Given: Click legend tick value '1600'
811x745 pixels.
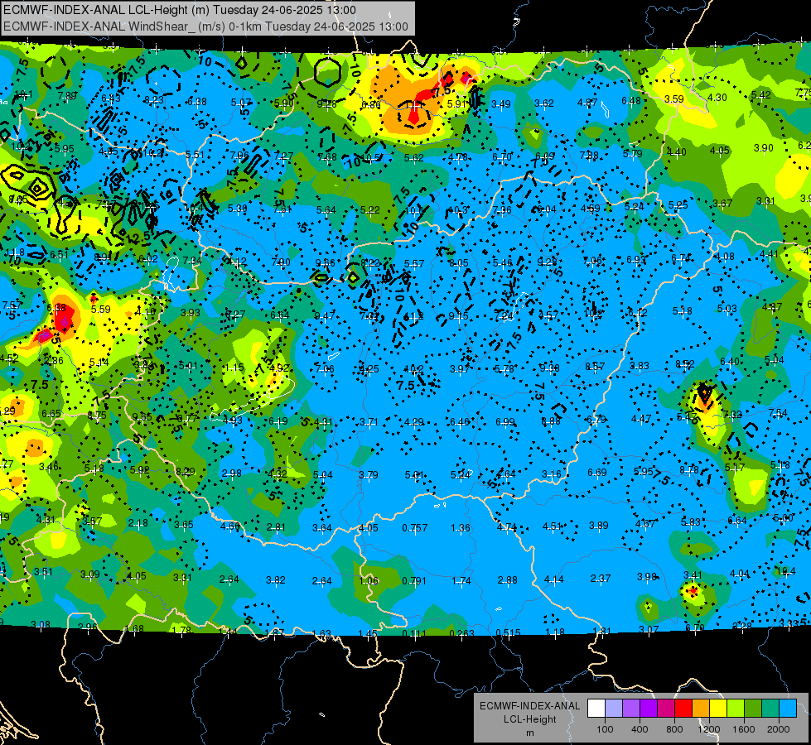Looking at the screenshot, I should click(744, 729).
